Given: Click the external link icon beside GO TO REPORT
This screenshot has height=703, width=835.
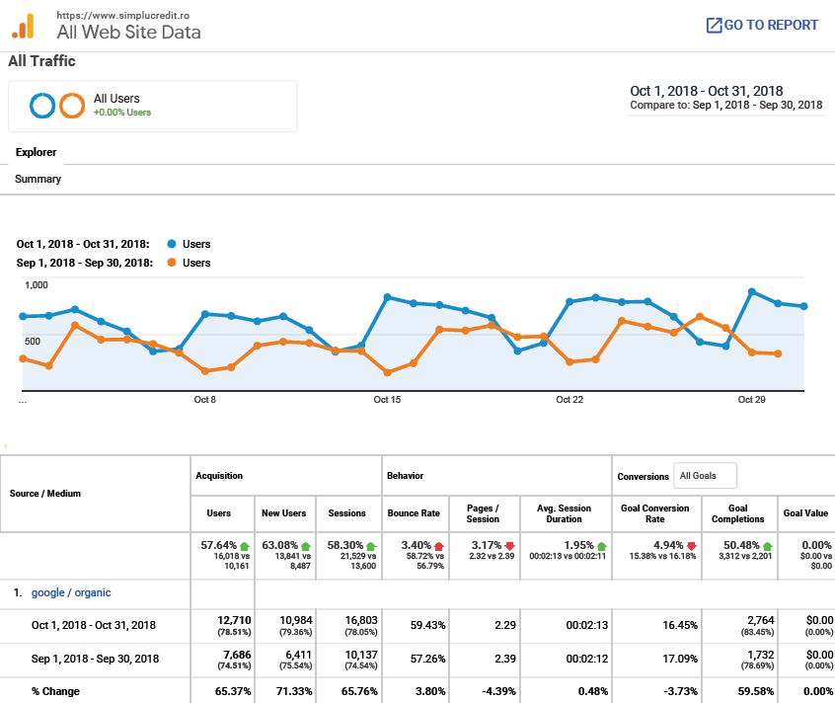Looking at the screenshot, I should [713, 25].
